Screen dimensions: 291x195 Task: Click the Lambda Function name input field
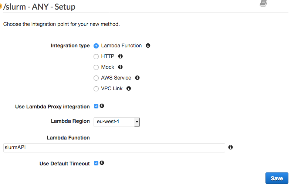(x=114, y=148)
